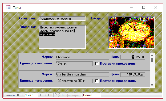Viewport: 166px width, 101px height.
Task: Click the 'Рисунок:' label
Action: tap(98, 18)
